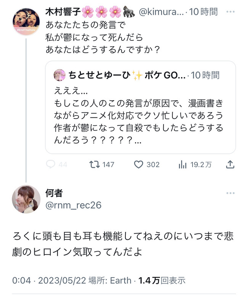Open 木村響子's profile picture
The width and height of the screenshot is (244, 297).
[26, 21]
